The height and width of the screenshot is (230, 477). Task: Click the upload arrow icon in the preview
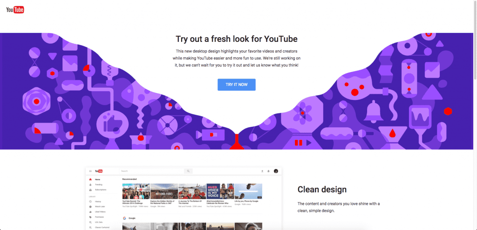(262, 171)
